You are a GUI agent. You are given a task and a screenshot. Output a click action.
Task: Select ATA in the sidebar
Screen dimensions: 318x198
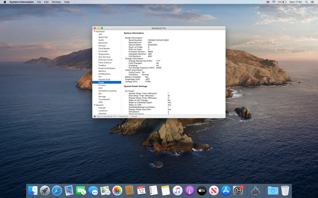[100, 34]
